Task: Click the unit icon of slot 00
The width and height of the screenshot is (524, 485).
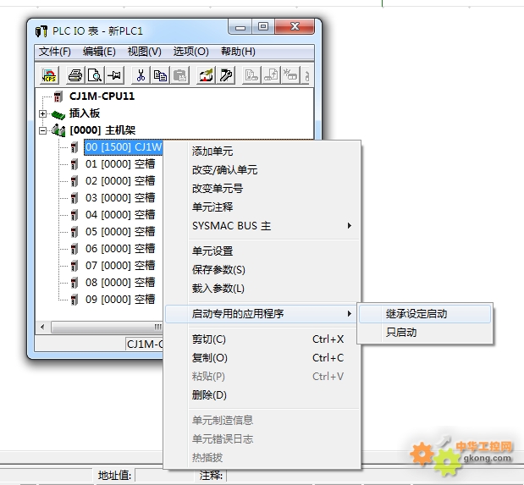Action: (x=74, y=147)
